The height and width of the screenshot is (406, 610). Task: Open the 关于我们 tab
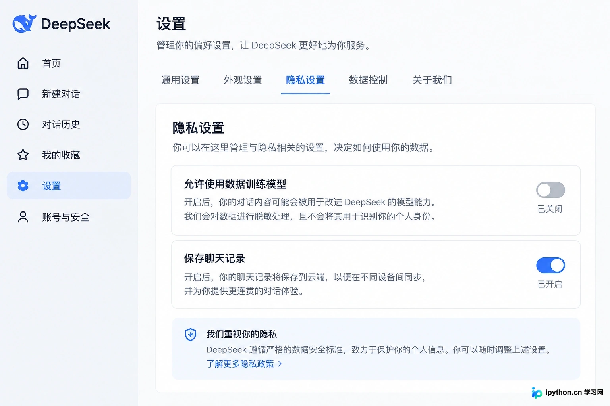[x=432, y=80]
